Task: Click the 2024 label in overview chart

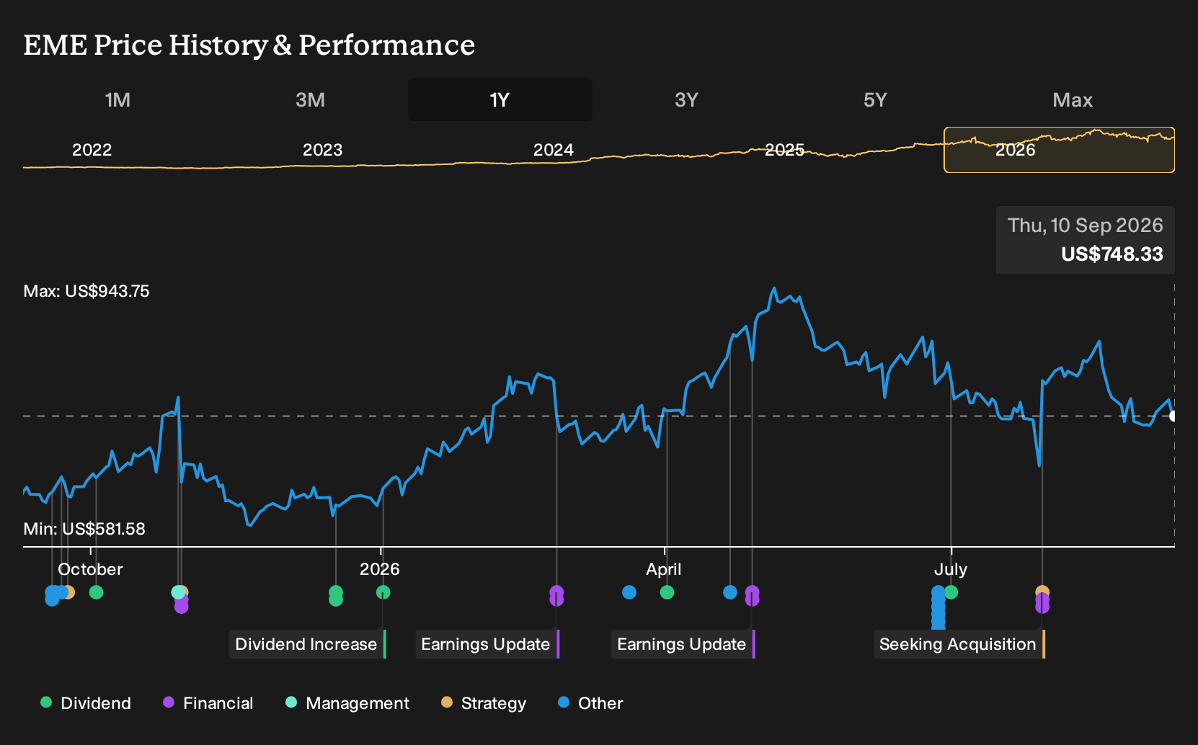Action: (x=554, y=150)
